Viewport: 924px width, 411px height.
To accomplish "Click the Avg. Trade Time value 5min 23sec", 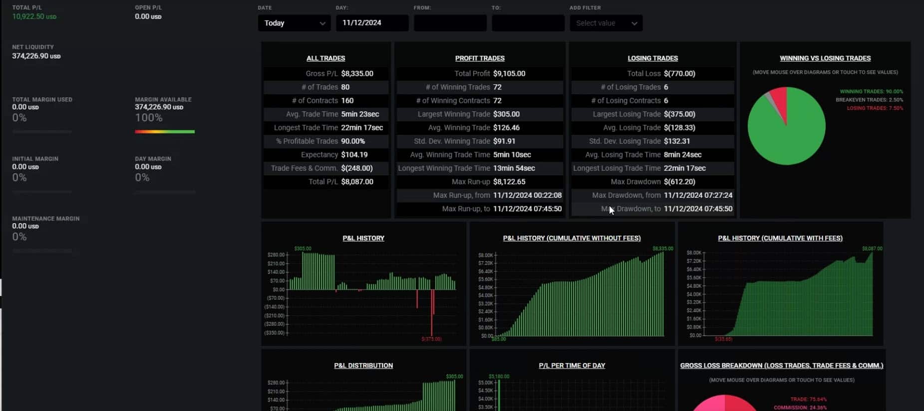I will (x=360, y=114).
